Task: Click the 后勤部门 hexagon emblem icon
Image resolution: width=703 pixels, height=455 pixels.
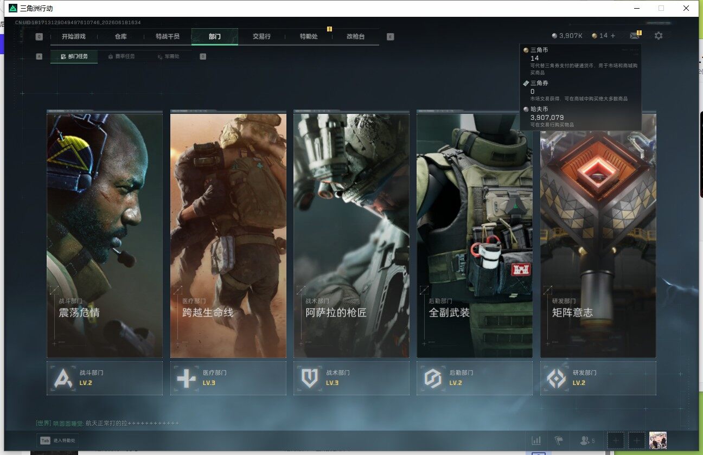Action: pyautogui.click(x=433, y=378)
